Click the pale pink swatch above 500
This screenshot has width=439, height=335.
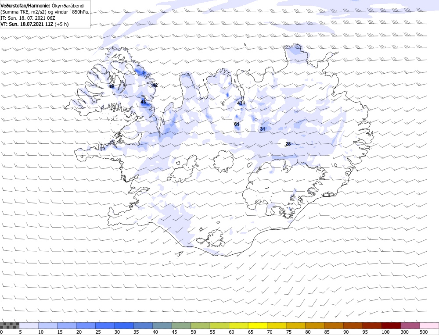tap(429, 325)
